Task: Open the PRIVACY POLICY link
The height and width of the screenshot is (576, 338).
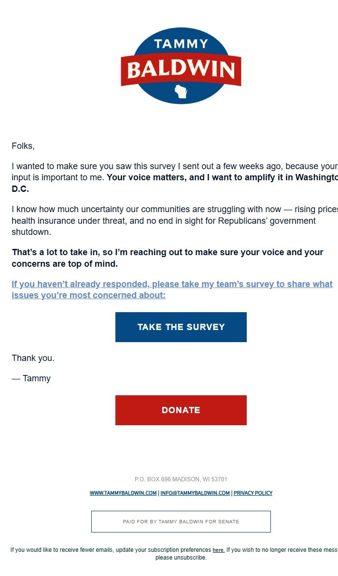Action: (253, 493)
